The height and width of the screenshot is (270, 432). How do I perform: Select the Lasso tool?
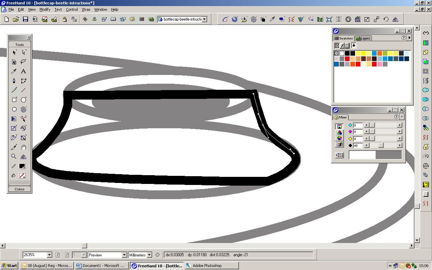coord(23,62)
